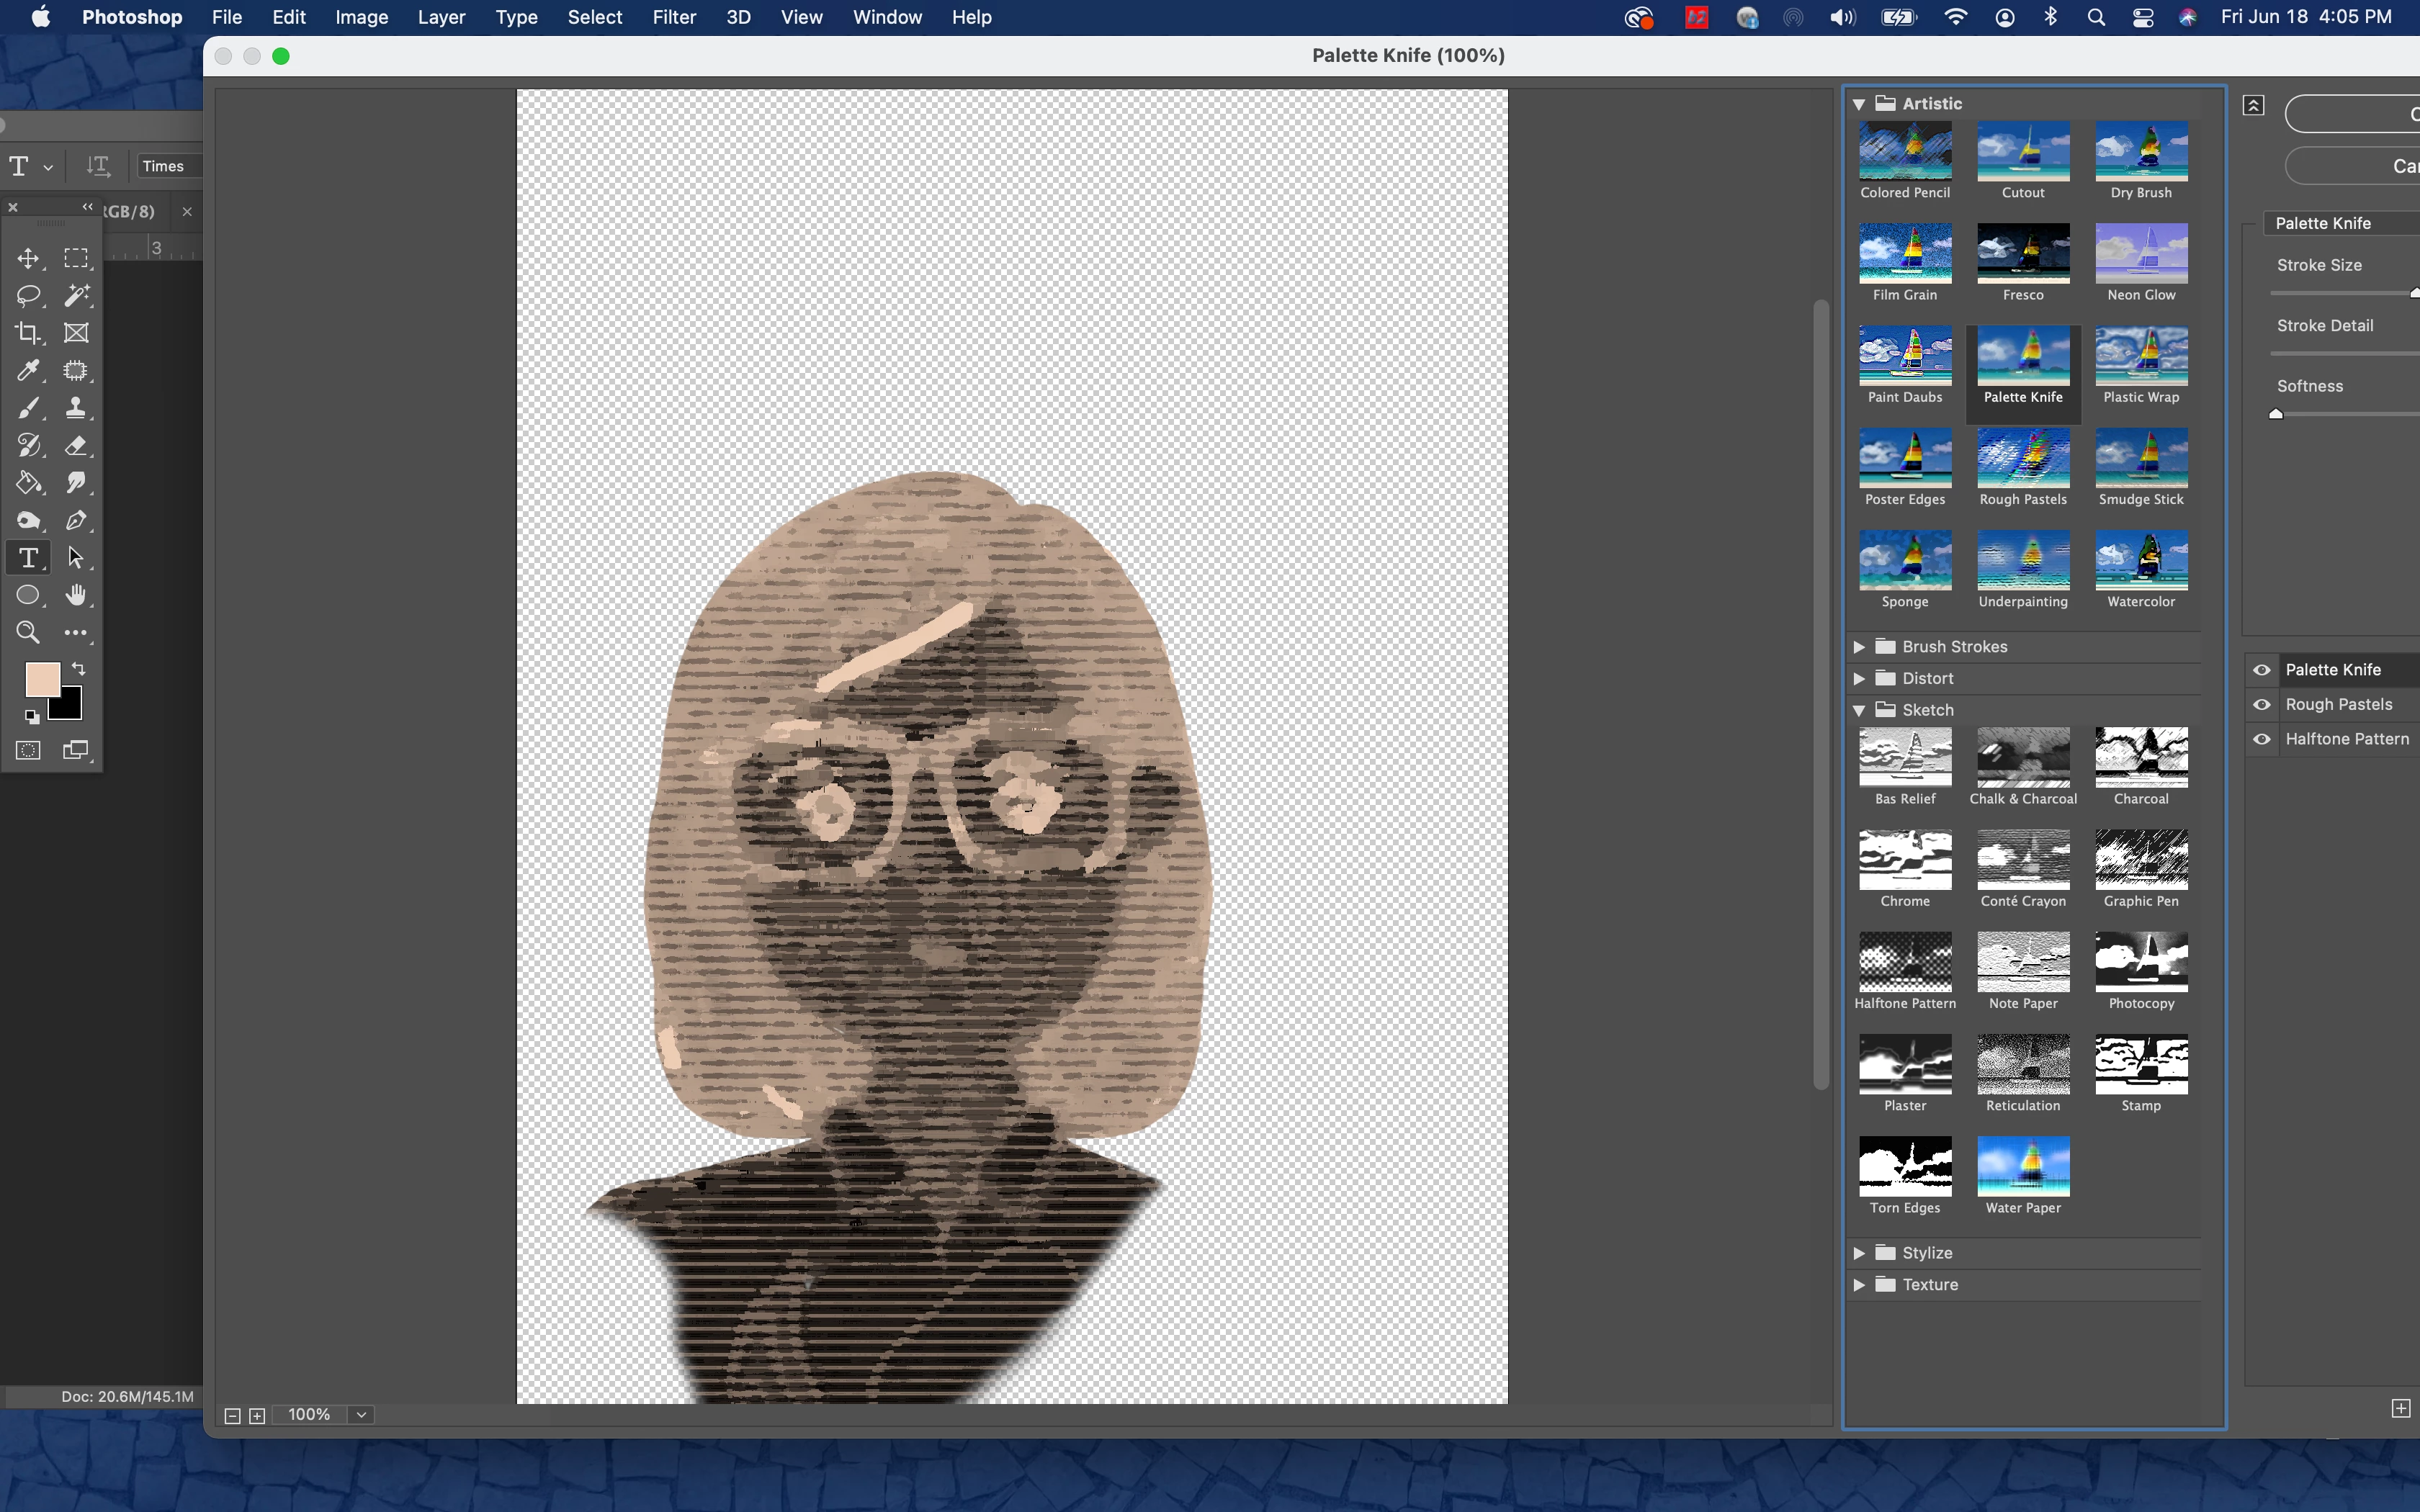Open the zoom percentage dropdown
2420x1512 pixels.
362,1415
